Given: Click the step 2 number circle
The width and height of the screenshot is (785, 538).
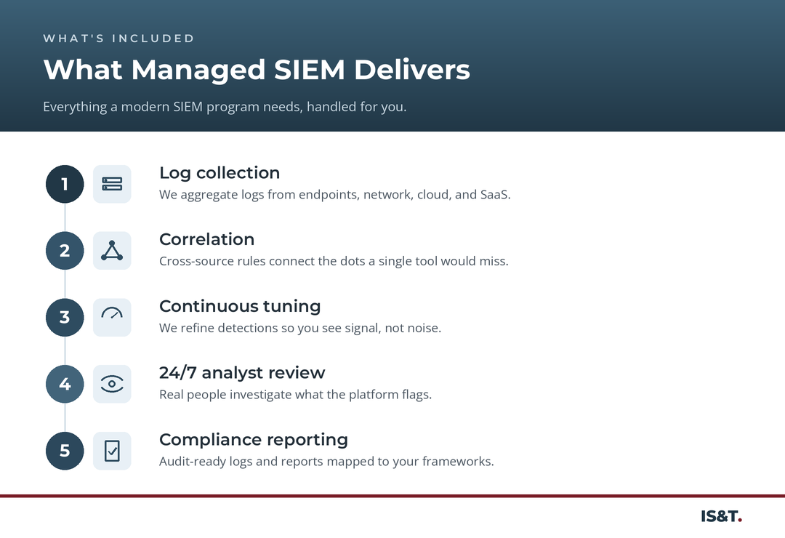Looking at the screenshot, I should tap(65, 251).
